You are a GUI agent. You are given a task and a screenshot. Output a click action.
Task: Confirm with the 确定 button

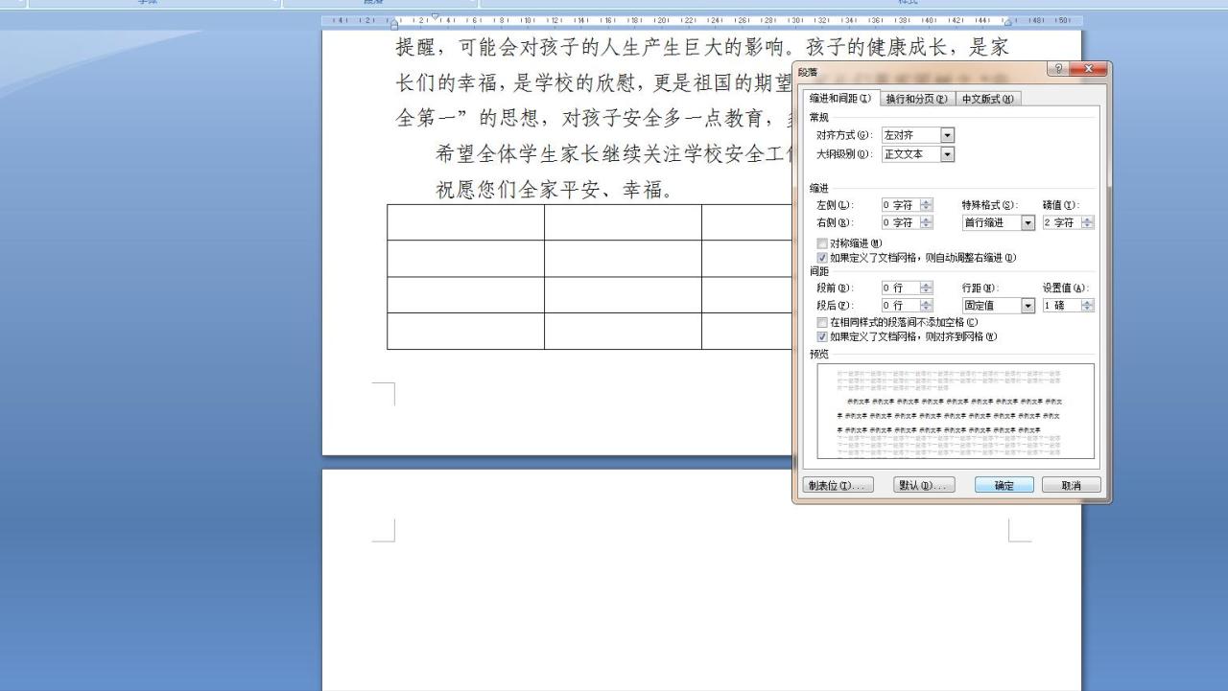pyautogui.click(x=1004, y=485)
